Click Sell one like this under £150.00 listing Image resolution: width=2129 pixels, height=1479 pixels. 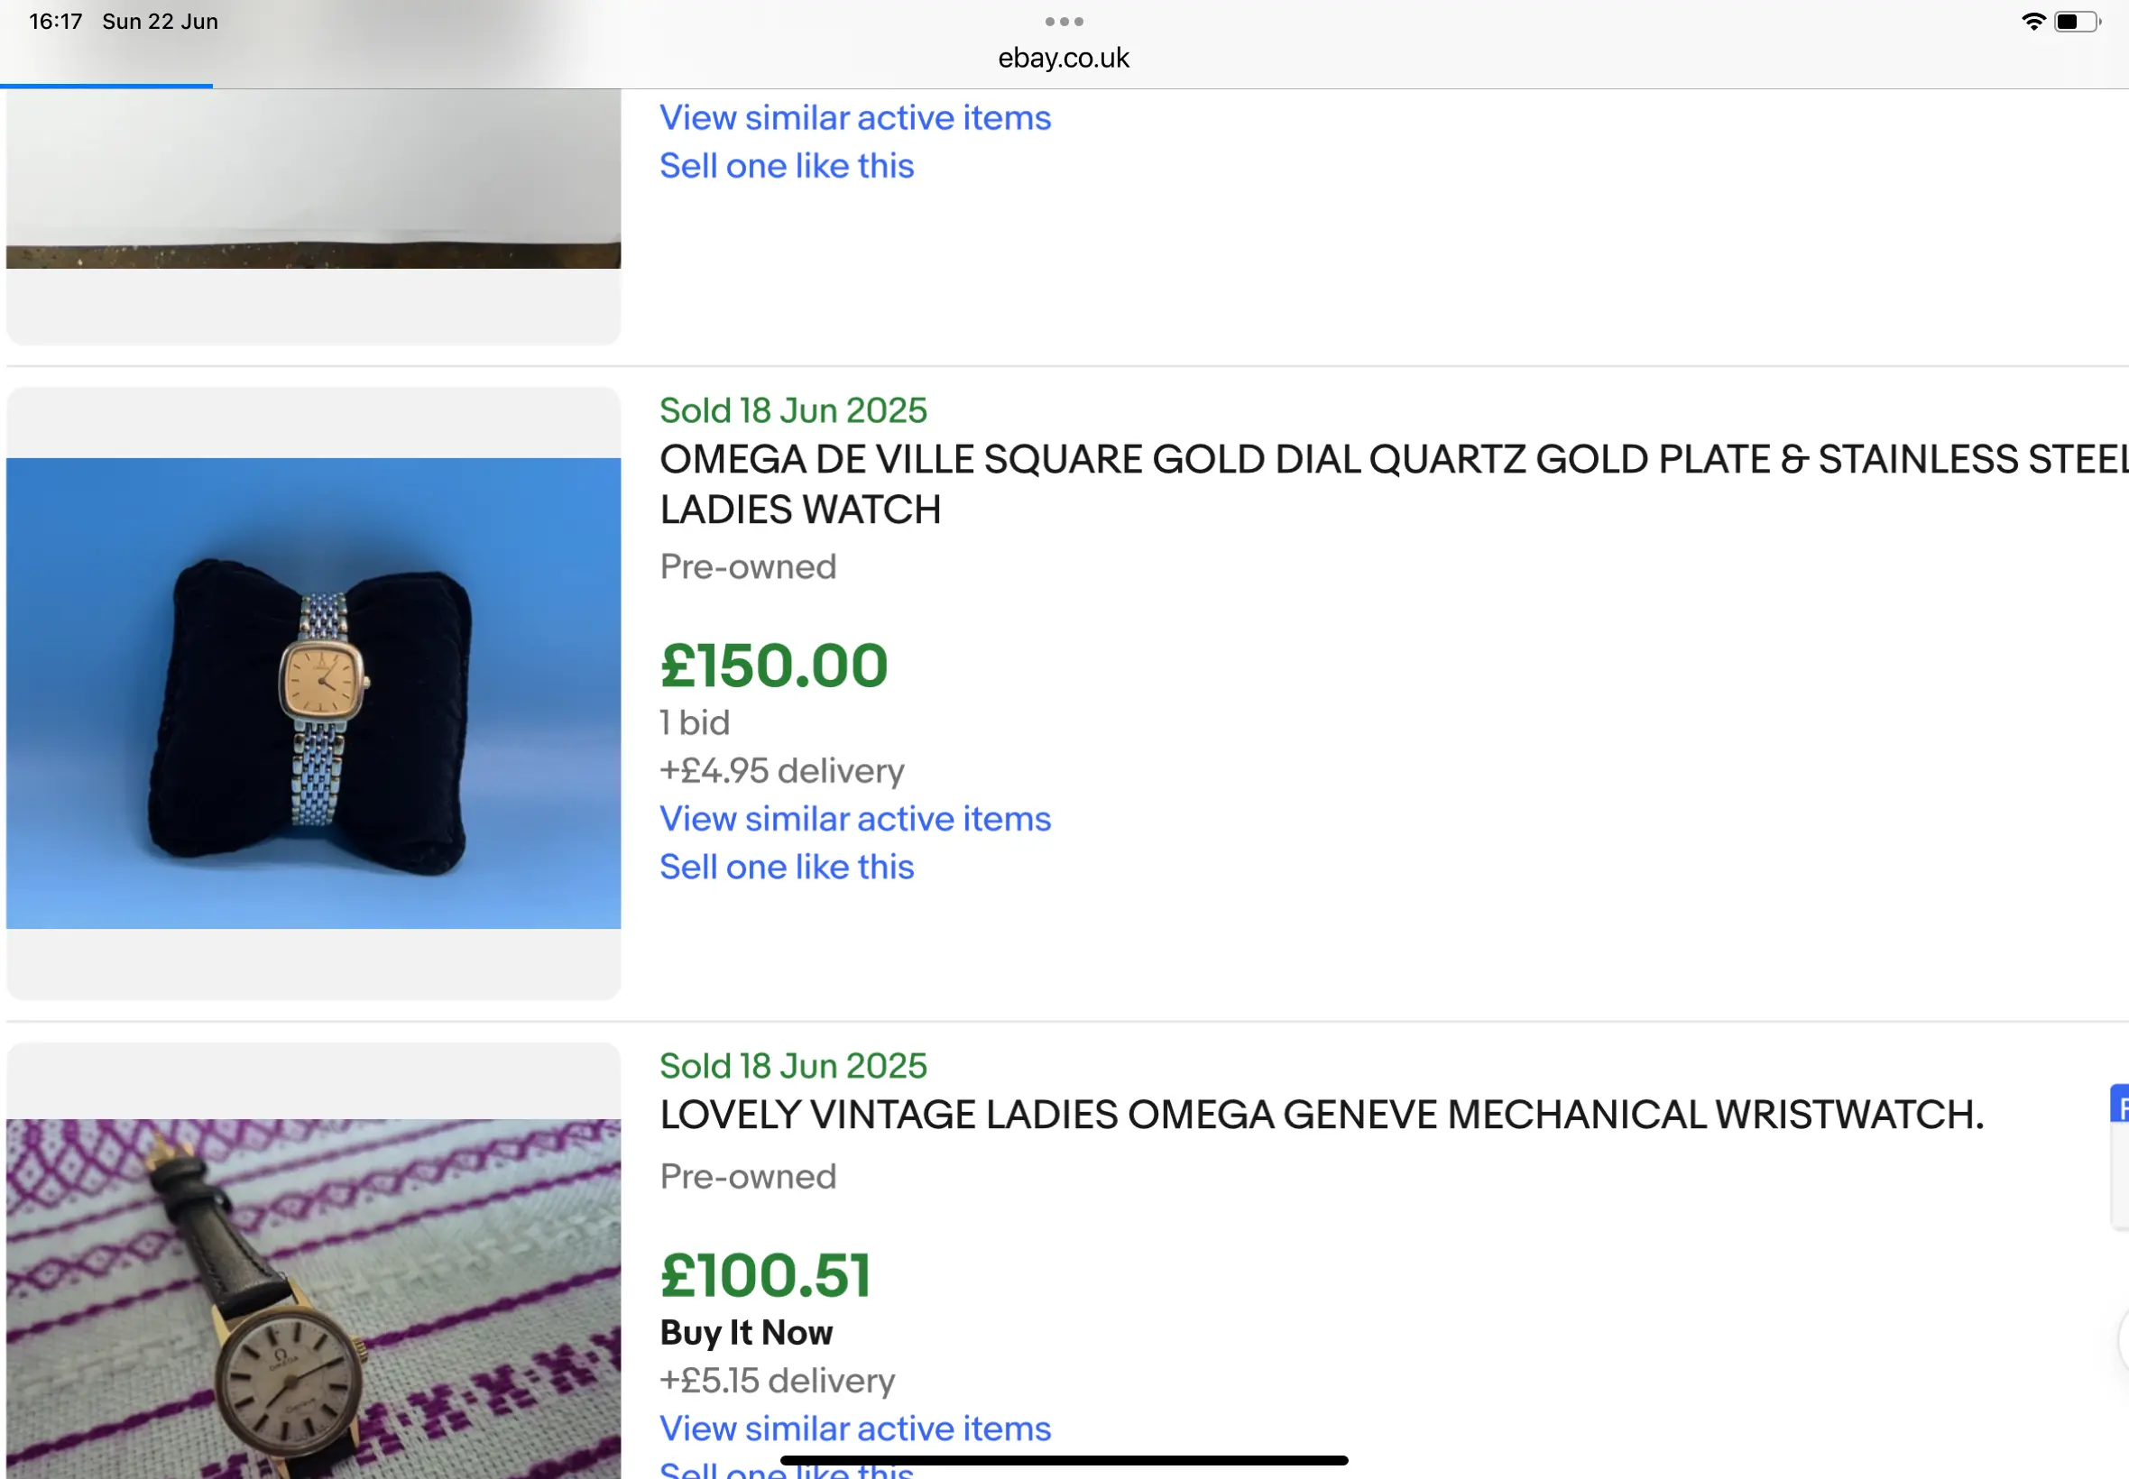coord(786,867)
